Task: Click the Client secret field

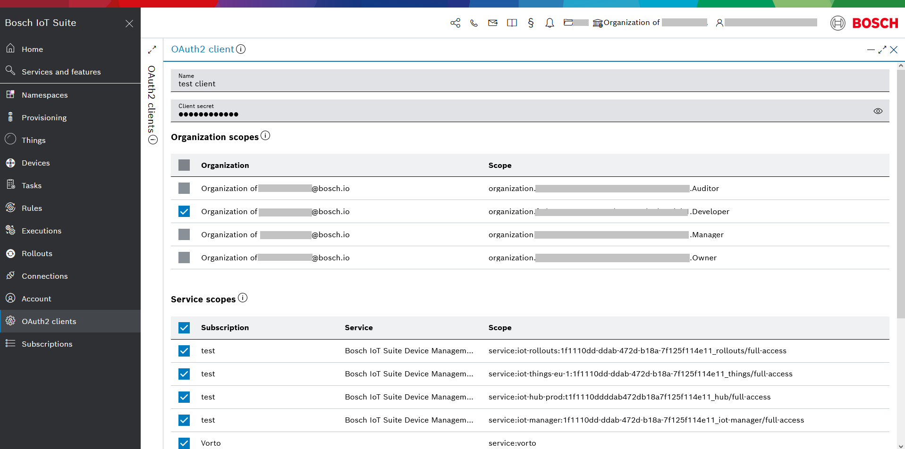Action: click(530, 110)
